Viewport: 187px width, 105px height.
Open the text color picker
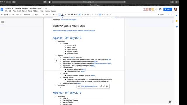[62, 15]
